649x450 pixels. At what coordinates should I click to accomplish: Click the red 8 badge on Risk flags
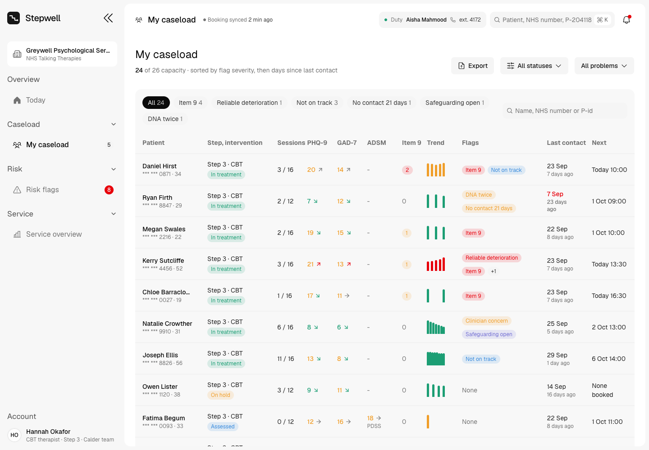[x=109, y=189]
